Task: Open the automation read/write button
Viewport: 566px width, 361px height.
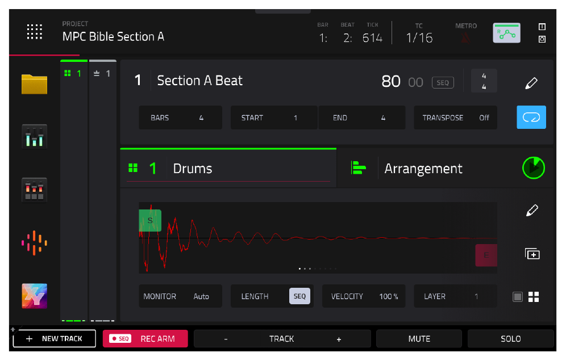Action: pyautogui.click(x=507, y=33)
